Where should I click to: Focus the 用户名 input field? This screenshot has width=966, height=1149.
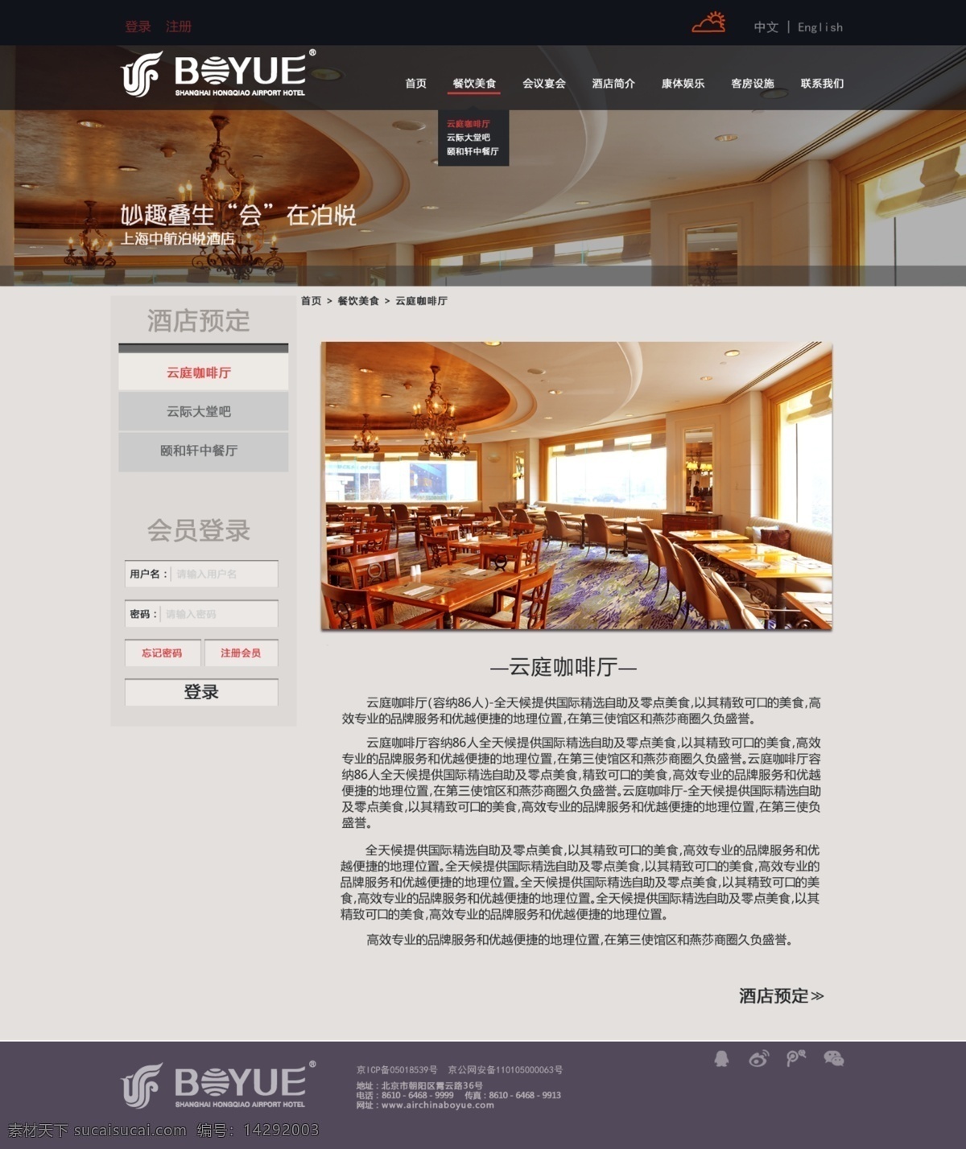[x=201, y=574]
